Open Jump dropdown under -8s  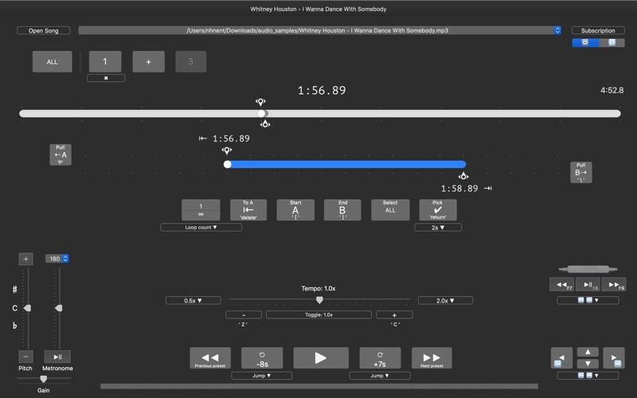tap(262, 376)
